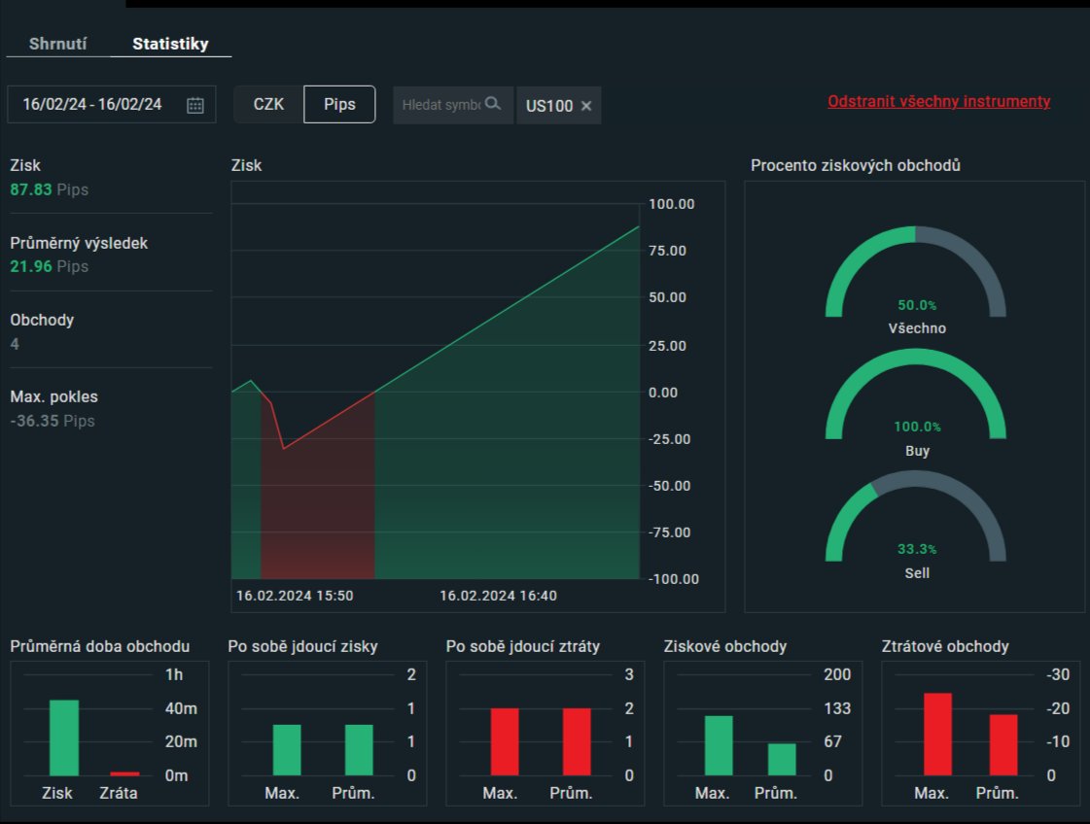Click Max. bar in Ziskové obchody

pos(719,745)
